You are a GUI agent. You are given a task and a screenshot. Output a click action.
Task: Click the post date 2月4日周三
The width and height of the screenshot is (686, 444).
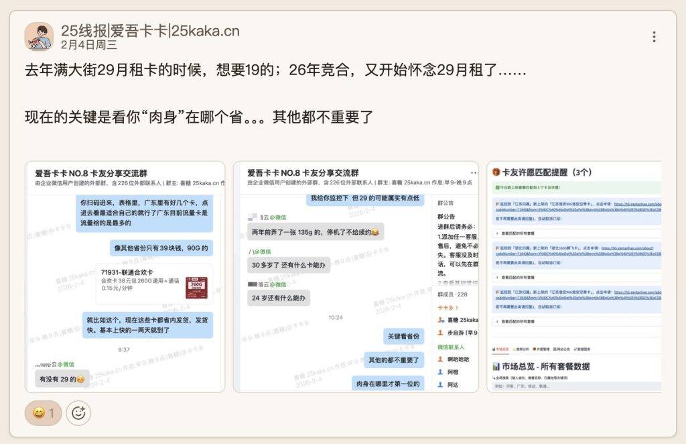[x=88, y=45]
